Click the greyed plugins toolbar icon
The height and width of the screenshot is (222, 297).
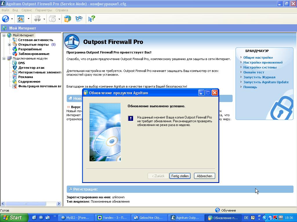[37, 19]
